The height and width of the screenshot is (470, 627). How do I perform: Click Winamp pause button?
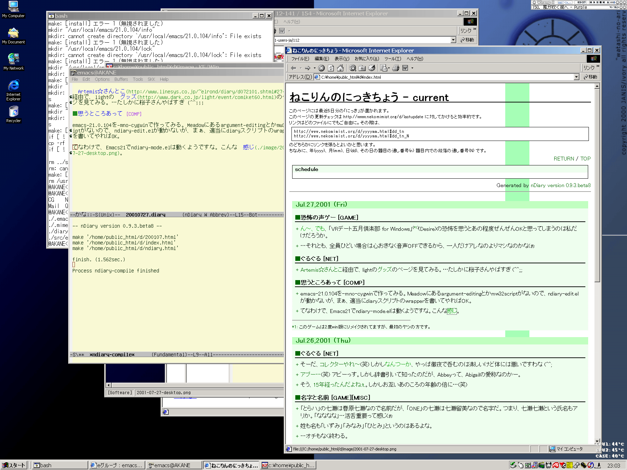click(598, 2)
